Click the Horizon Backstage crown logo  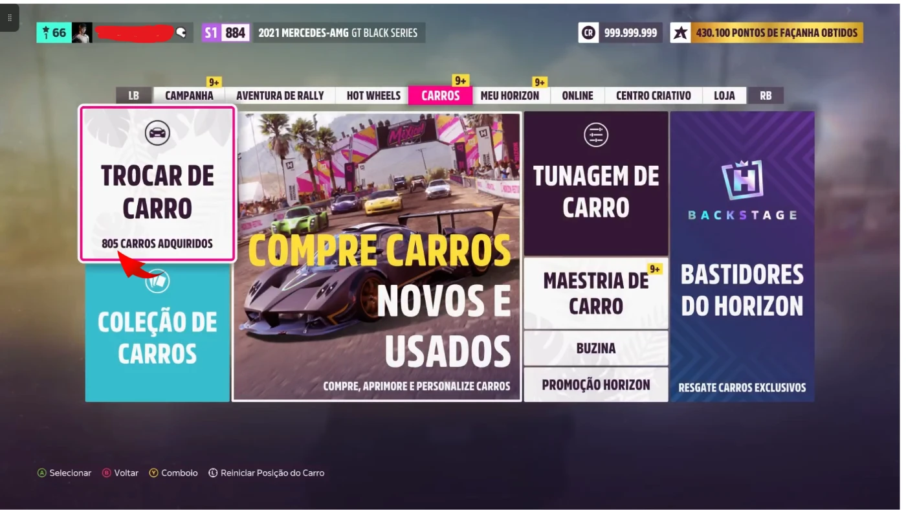pyautogui.click(x=742, y=179)
